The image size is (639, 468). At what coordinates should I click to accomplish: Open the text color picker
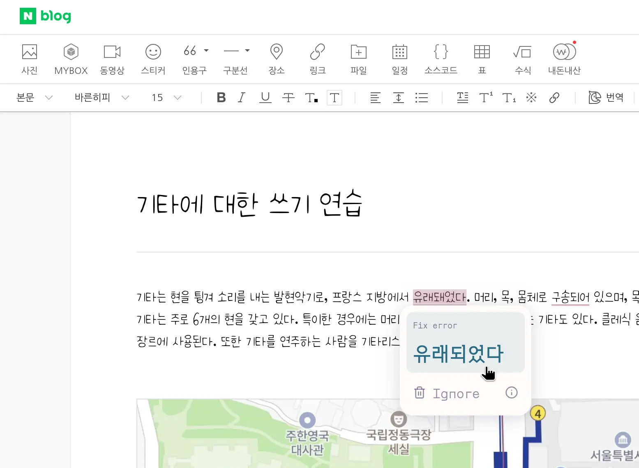pos(311,98)
